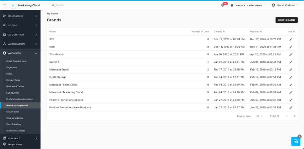Edit Maropost Brand pencil icon
This screenshot has width=304, height=149.
[291, 69]
